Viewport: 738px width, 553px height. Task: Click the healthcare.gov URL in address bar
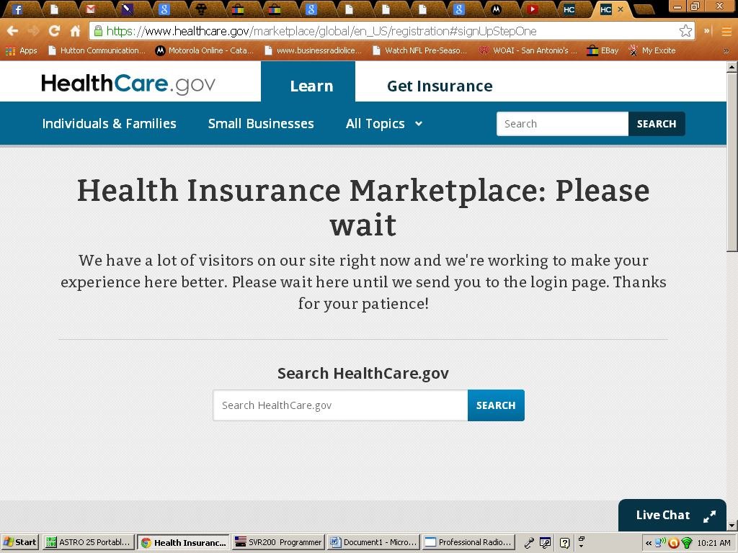tap(321, 31)
